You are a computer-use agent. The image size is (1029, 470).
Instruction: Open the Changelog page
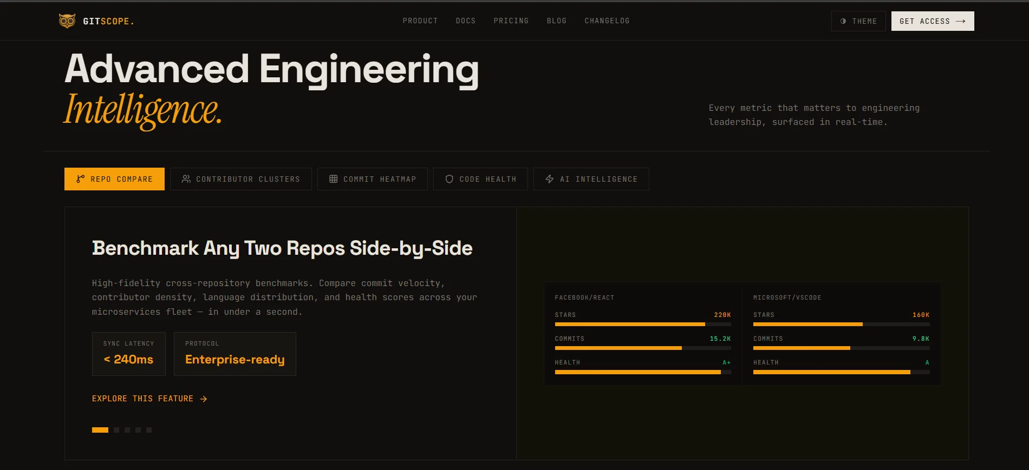point(607,21)
